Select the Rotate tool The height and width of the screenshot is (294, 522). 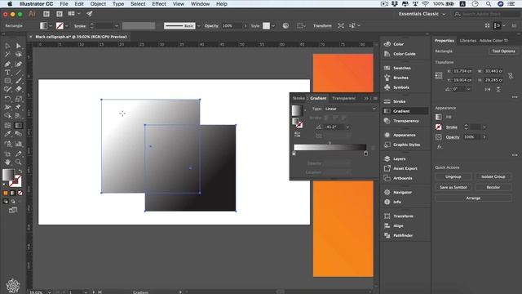click(7, 99)
